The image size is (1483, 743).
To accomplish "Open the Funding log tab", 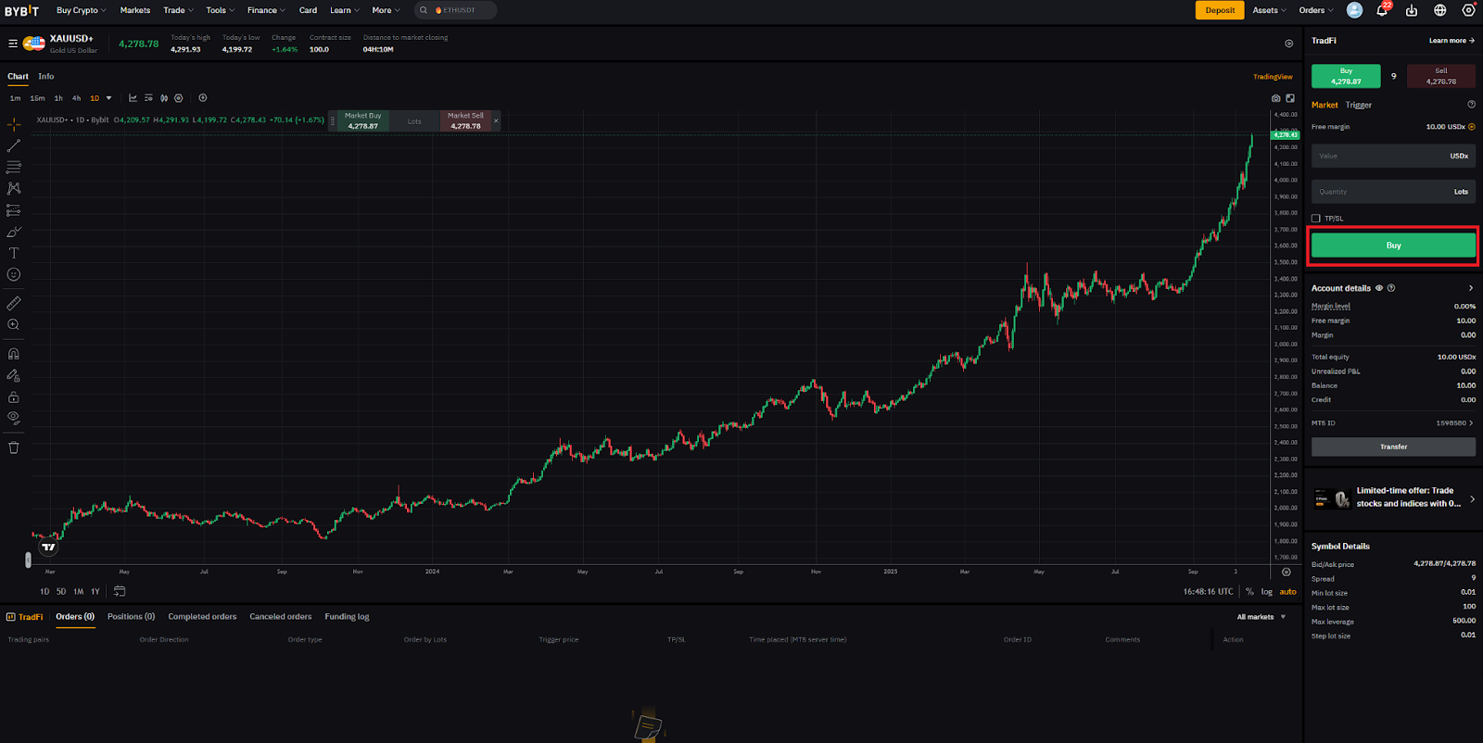I will (347, 617).
